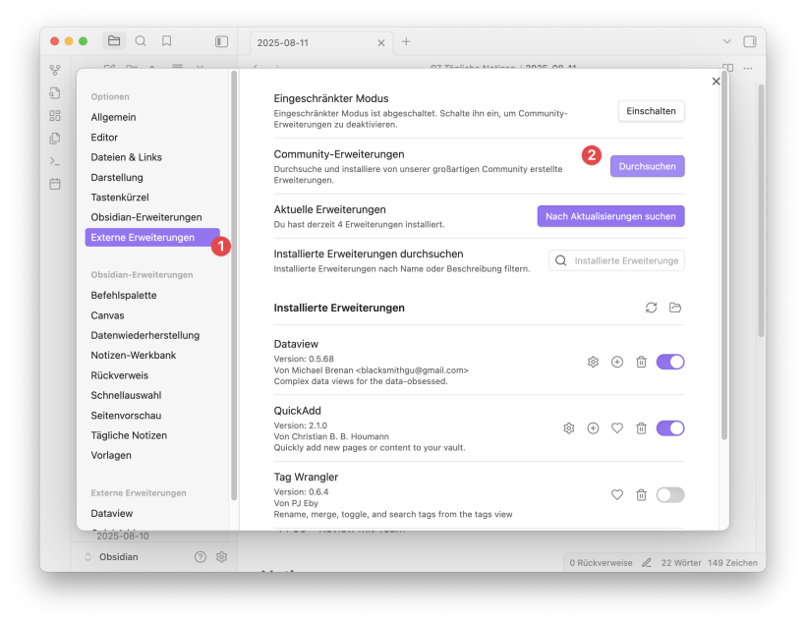Select Externe Erweiterungen in sidebar
Screen dimensions: 806x624
point(152,238)
